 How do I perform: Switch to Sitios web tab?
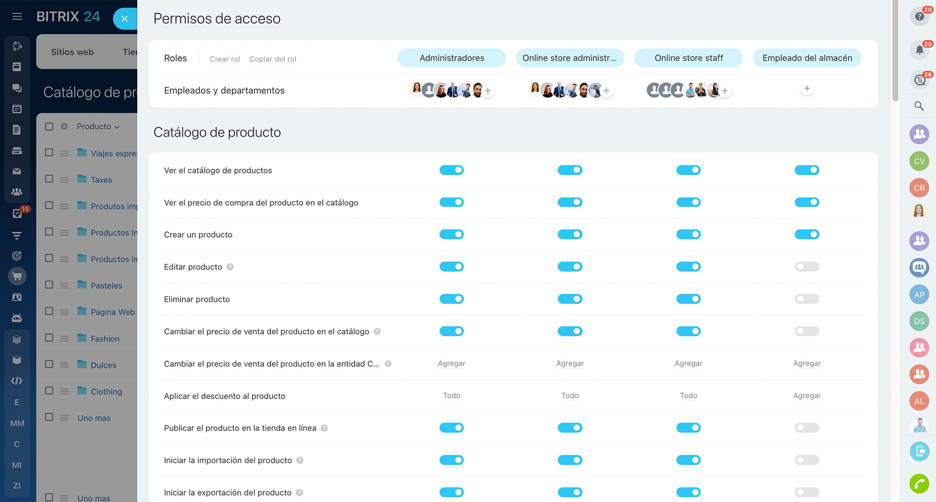tap(72, 52)
